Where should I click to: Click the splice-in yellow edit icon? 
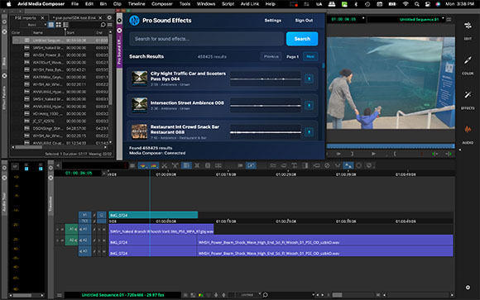coord(143,165)
